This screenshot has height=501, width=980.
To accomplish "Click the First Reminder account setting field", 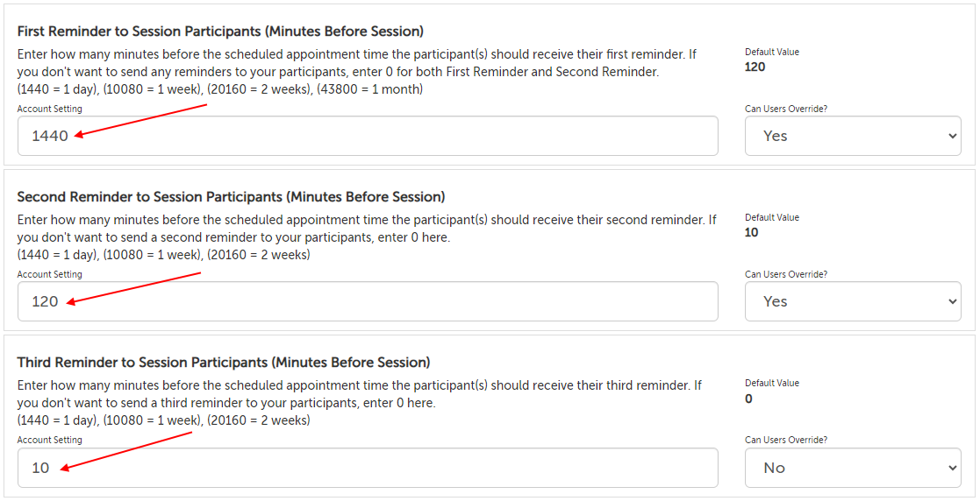I will coord(368,136).
